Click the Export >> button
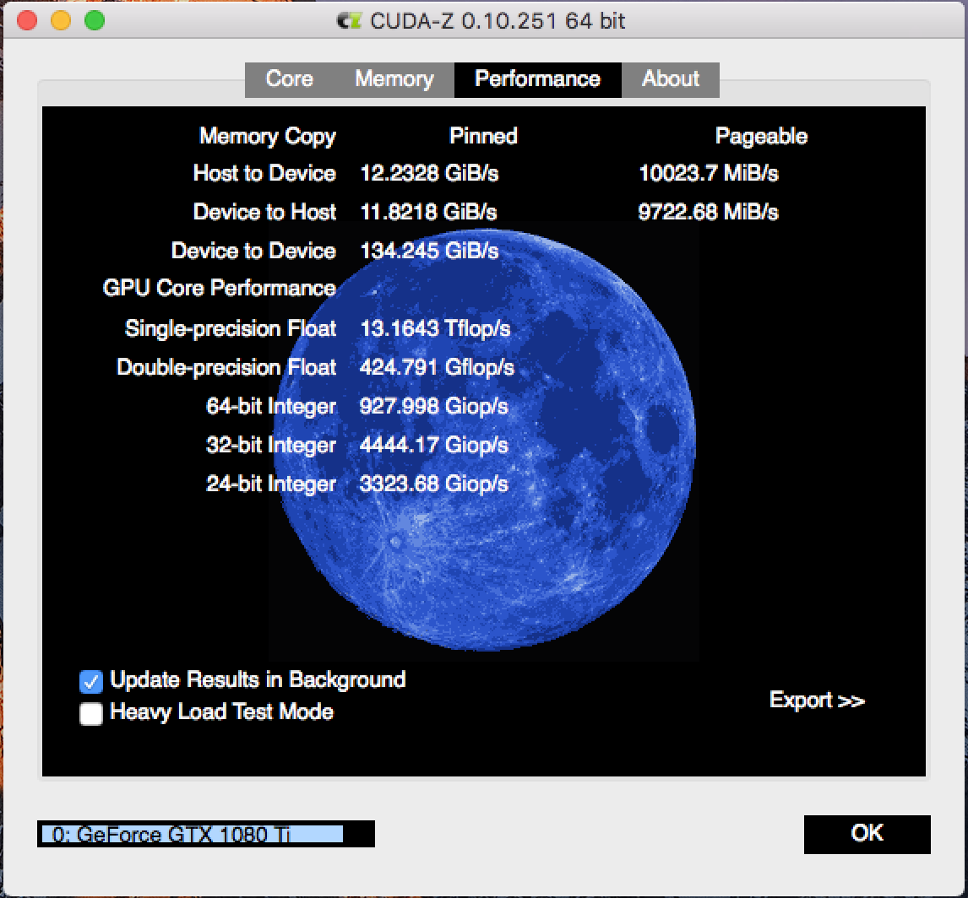The width and height of the screenshot is (968, 898). tap(817, 700)
